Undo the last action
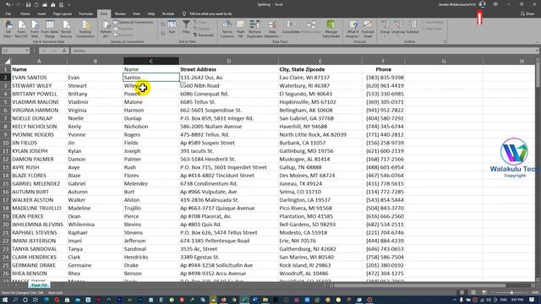The height and width of the screenshot is (304, 541). (8, 4)
